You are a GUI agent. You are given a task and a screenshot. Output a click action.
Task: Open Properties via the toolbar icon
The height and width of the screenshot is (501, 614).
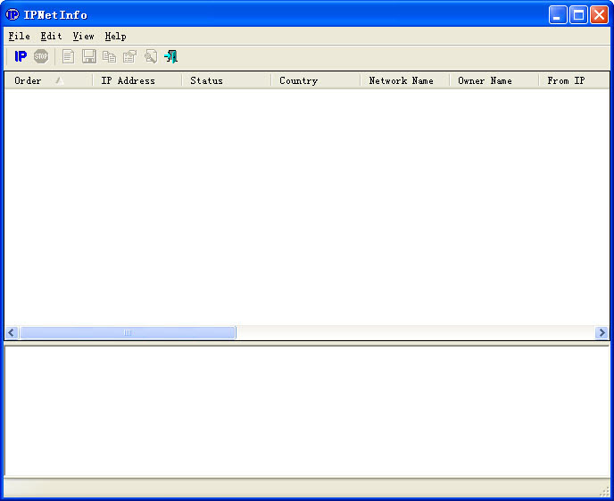(129, 56)
